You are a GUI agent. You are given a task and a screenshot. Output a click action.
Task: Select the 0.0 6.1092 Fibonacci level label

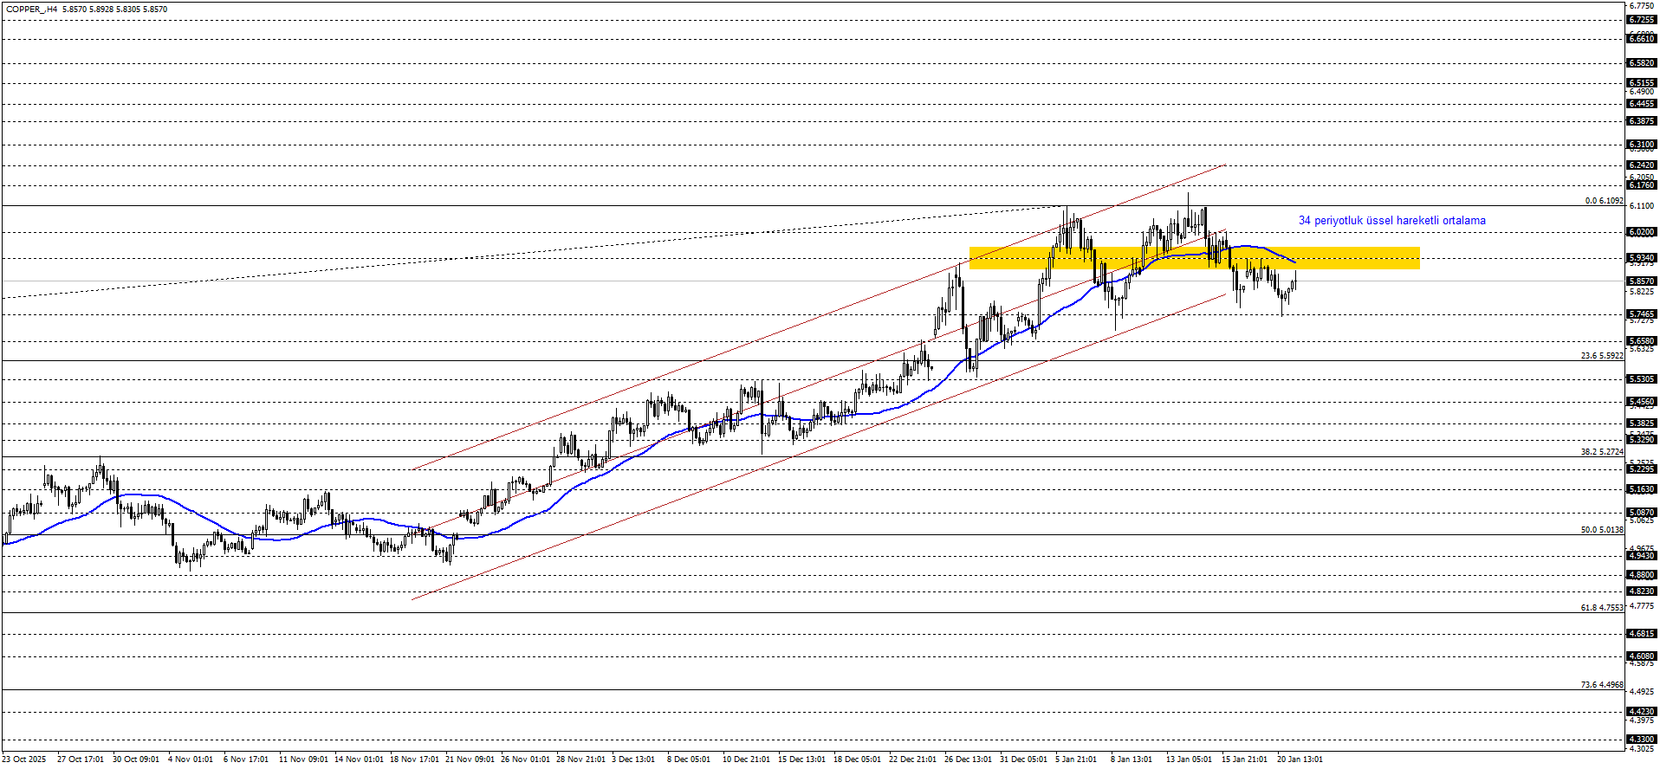coord(1604,201)
